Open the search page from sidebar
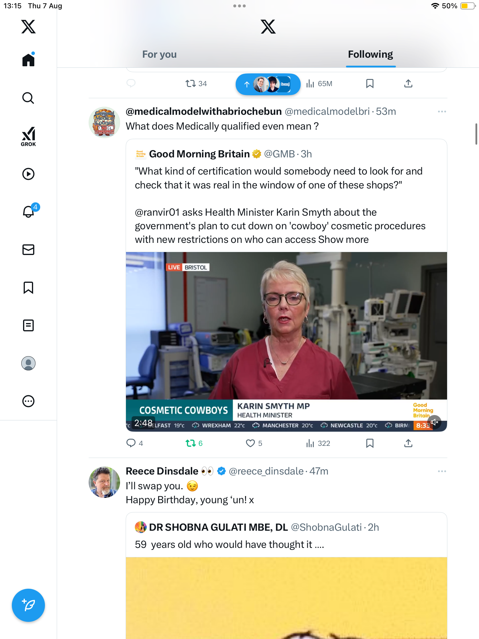 [x=28, y=98]
